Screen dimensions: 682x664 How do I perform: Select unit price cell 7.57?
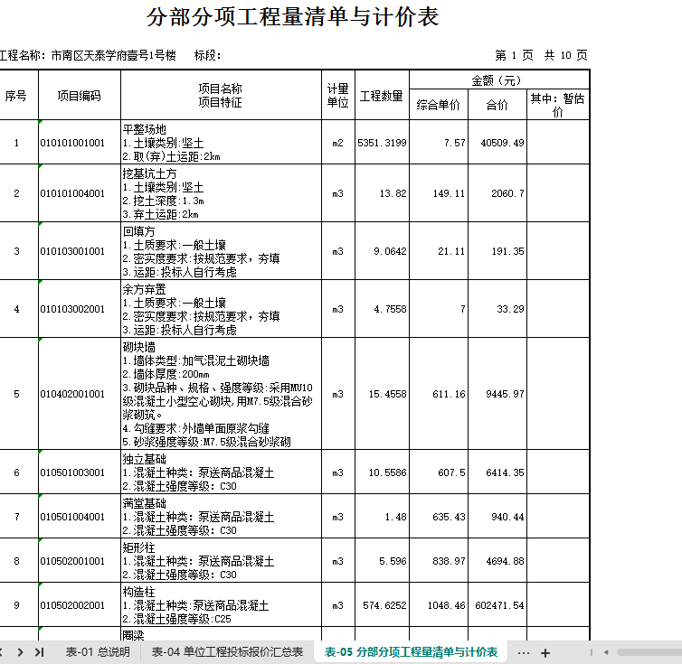[439, 143]
